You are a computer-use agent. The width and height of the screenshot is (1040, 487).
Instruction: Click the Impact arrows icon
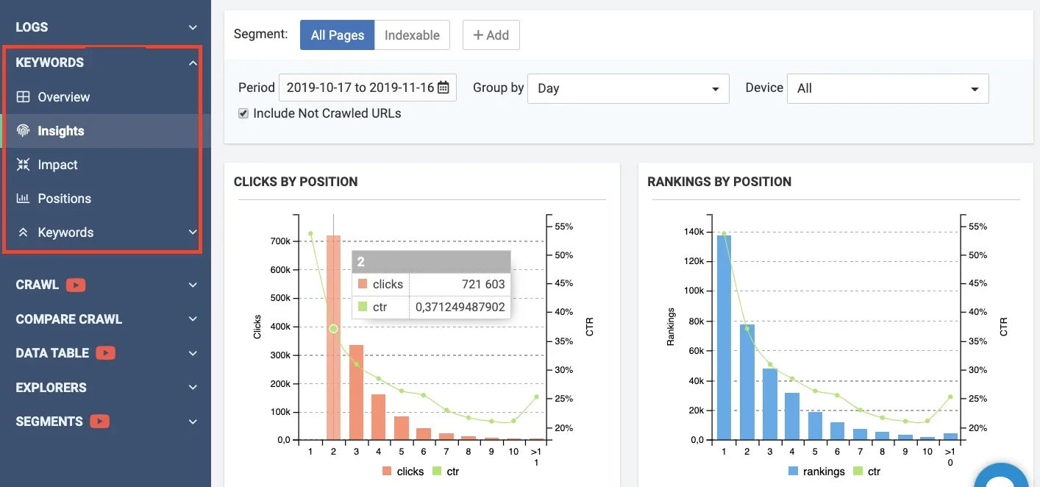coord(23,165)
